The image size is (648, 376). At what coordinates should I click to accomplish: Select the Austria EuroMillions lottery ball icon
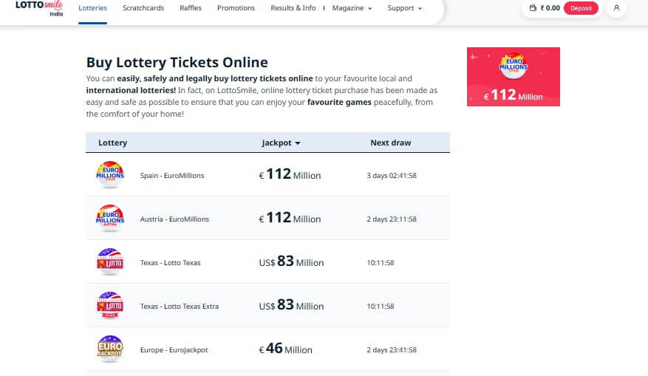[x=110, y=218]
